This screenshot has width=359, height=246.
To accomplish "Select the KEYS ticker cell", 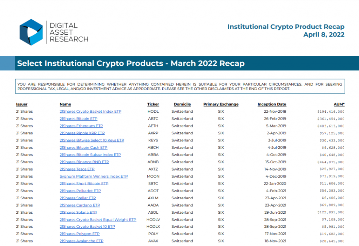I will point(153,140).
